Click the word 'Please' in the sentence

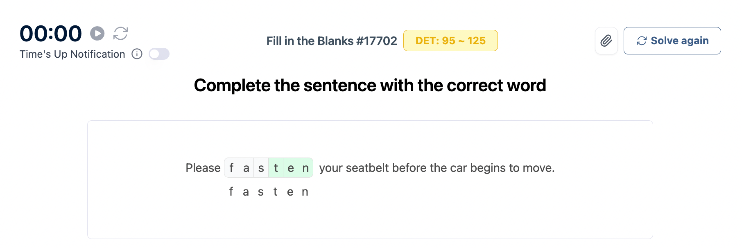[203, 168]
